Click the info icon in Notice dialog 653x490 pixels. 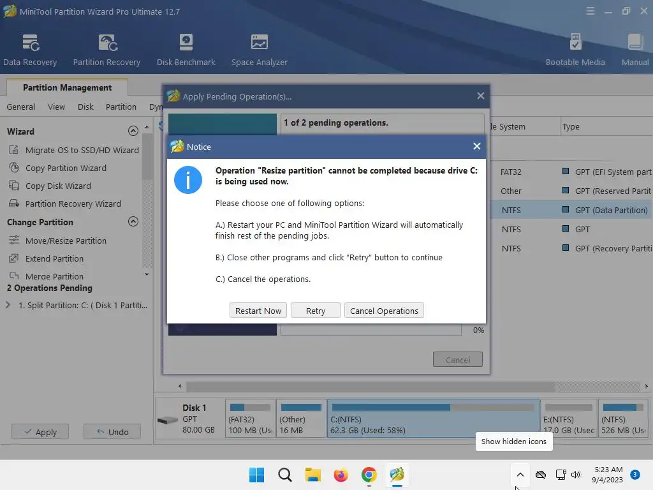(188, 180)
